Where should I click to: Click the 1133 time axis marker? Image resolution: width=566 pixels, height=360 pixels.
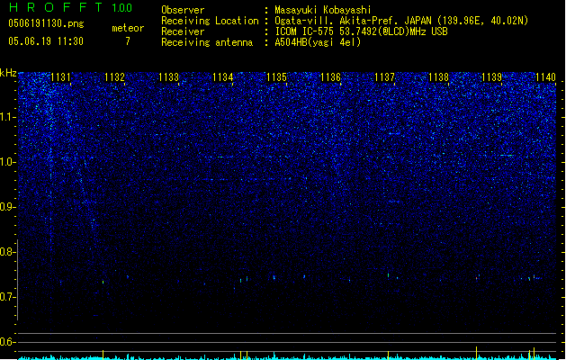168,77
